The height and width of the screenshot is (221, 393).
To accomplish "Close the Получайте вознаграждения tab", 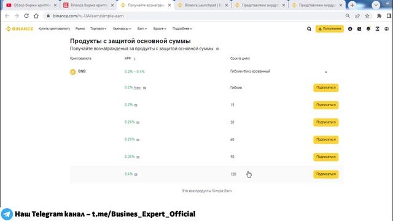I will [x=169, y=5].
